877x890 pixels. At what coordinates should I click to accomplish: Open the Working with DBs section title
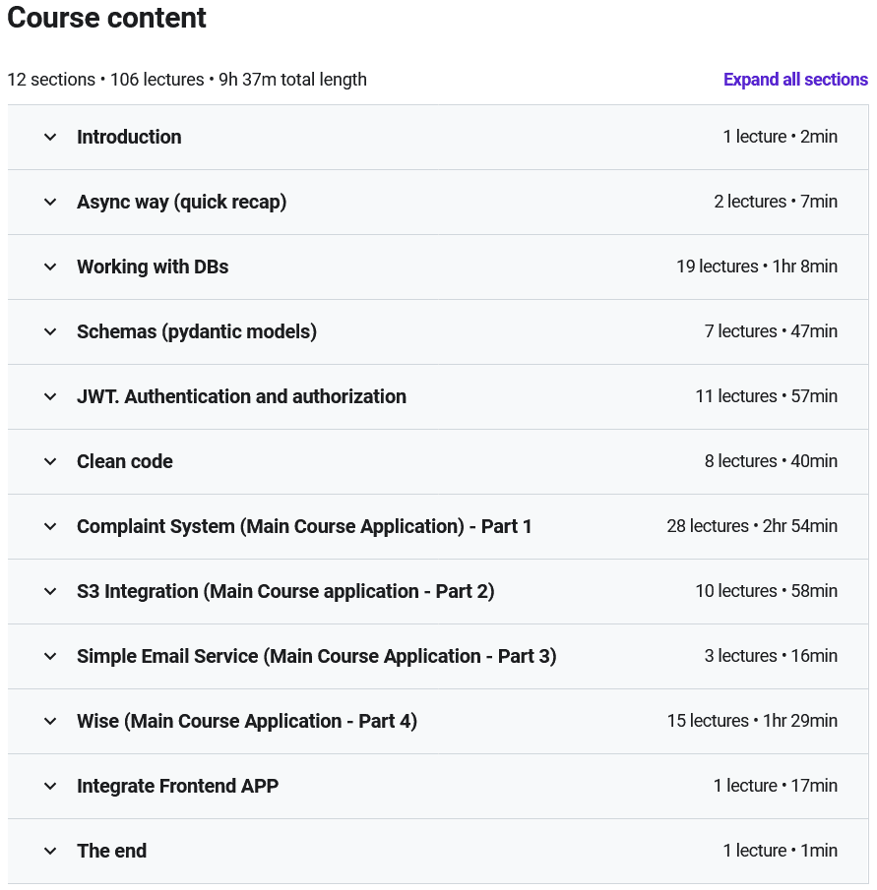[153, 267]
